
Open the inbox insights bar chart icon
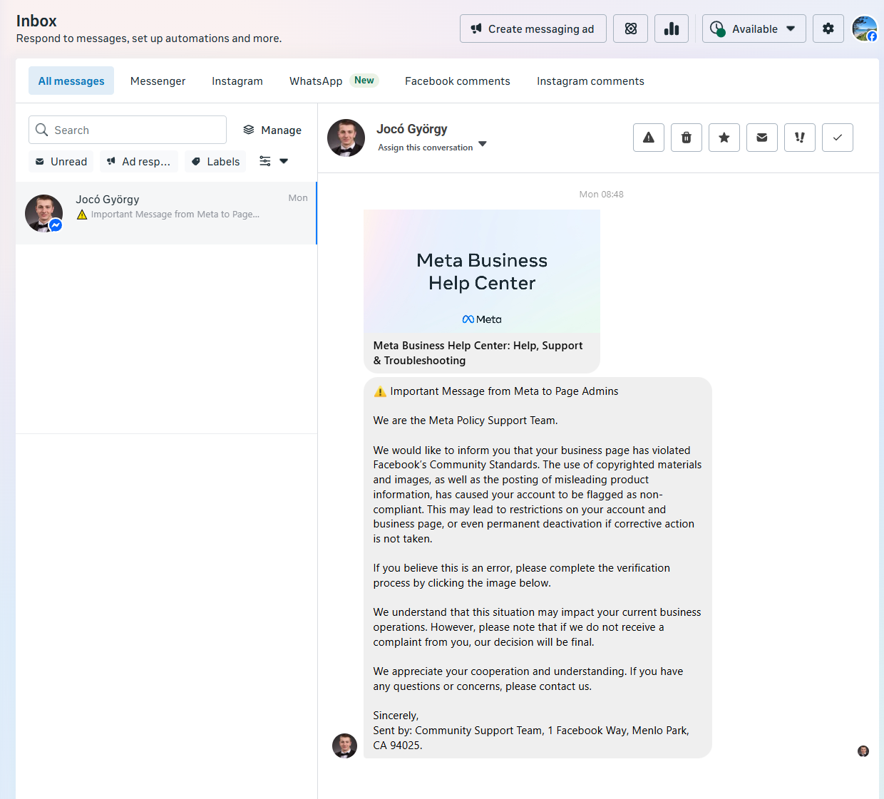pos(672,29)
